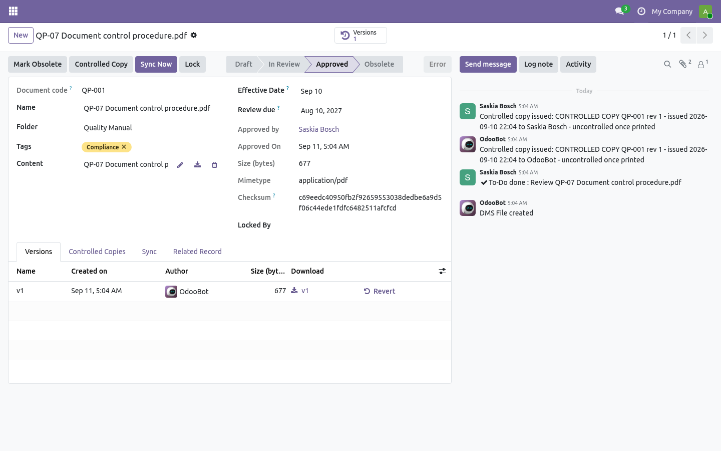
Task: Remove the Compliance tag
Action: coord(124,147)
